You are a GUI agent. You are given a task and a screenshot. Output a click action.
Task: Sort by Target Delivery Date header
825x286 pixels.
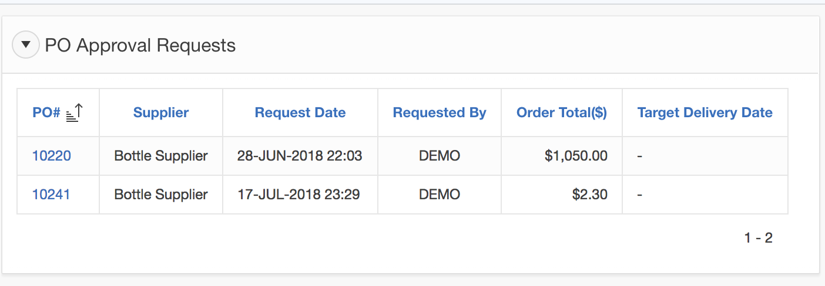(705, 113)
